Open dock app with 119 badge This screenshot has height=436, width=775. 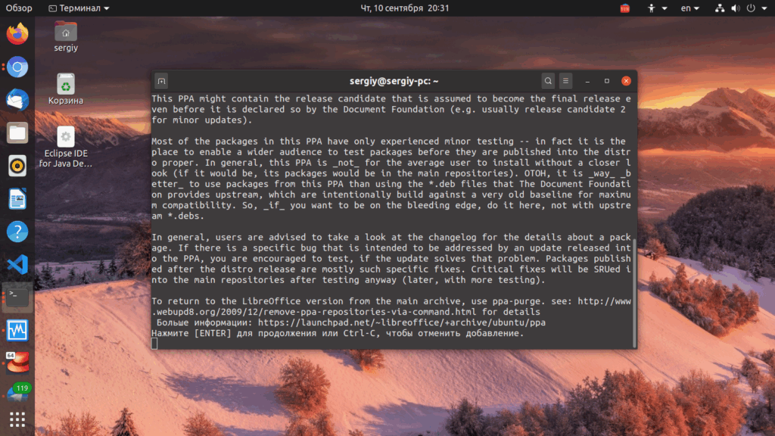tap(17, 393)
